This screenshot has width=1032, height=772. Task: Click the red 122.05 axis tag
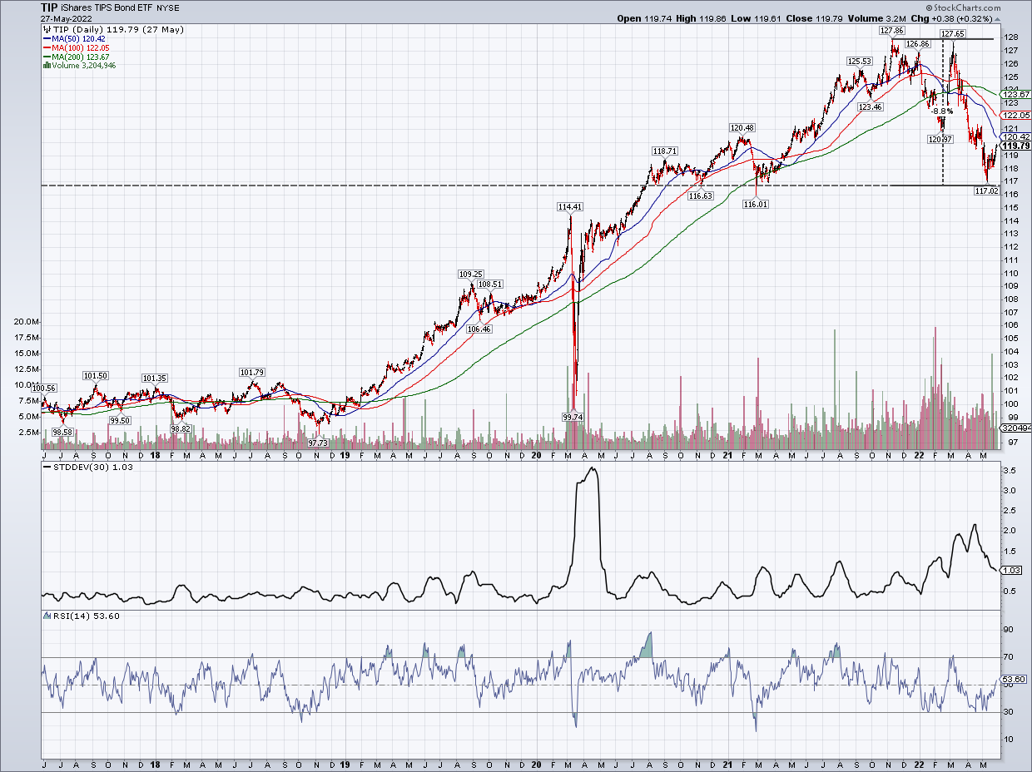[1016, 116]
